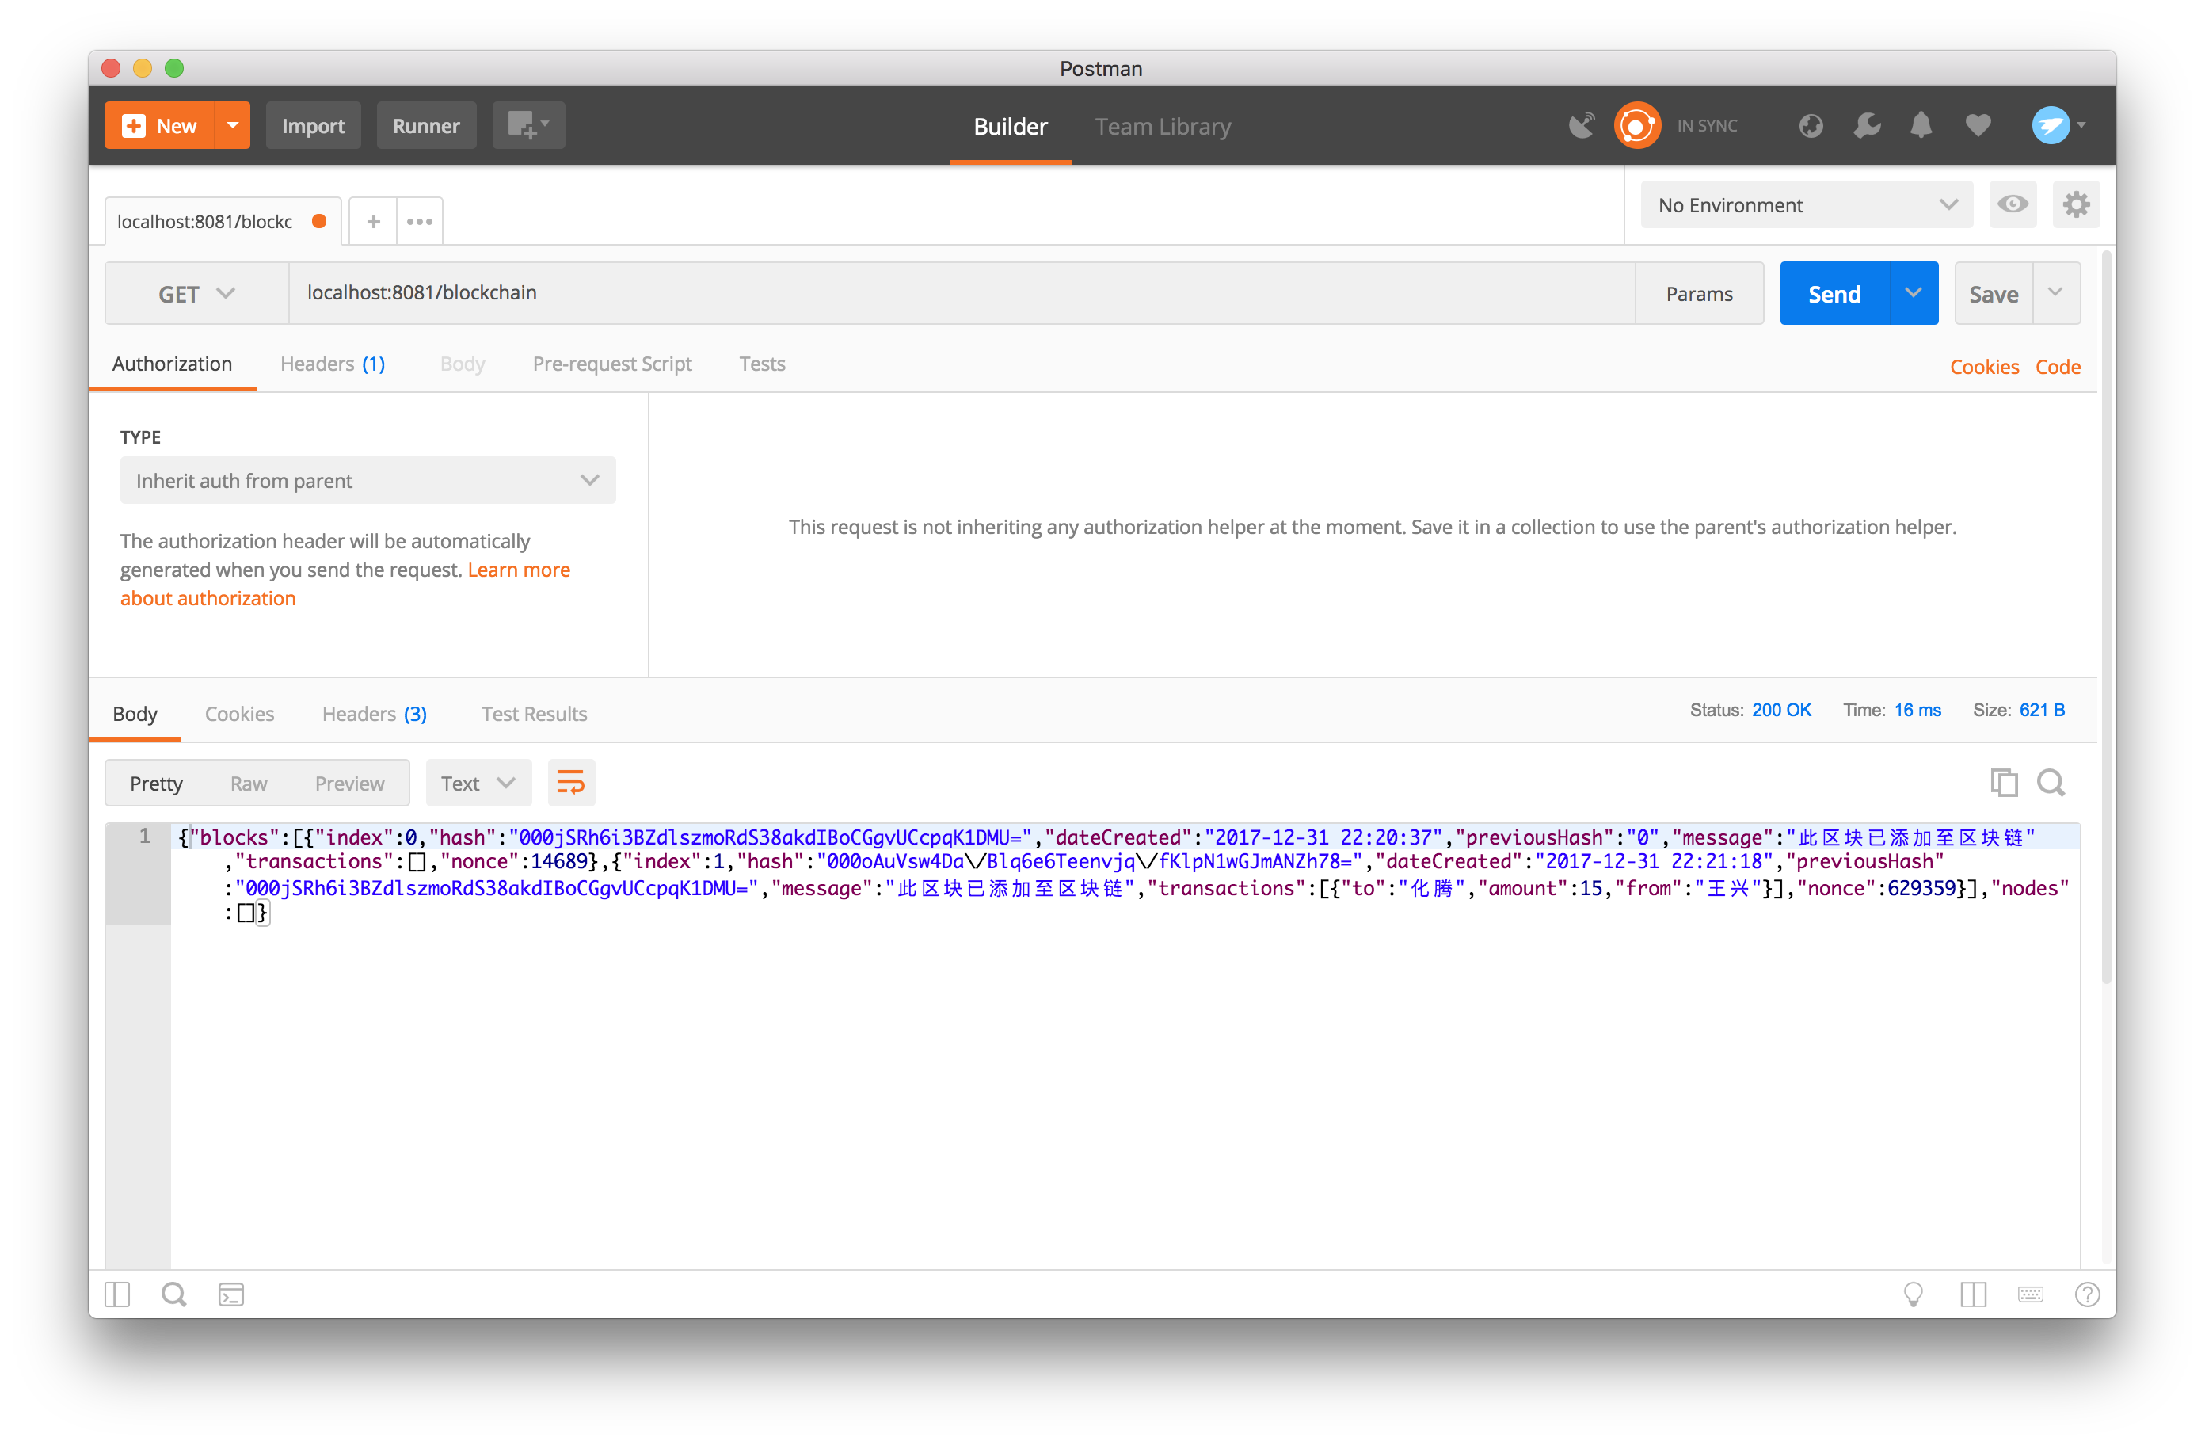Click the request URL field
The height and width of the screenshot is (1445, 2205).
pos(962,293)
